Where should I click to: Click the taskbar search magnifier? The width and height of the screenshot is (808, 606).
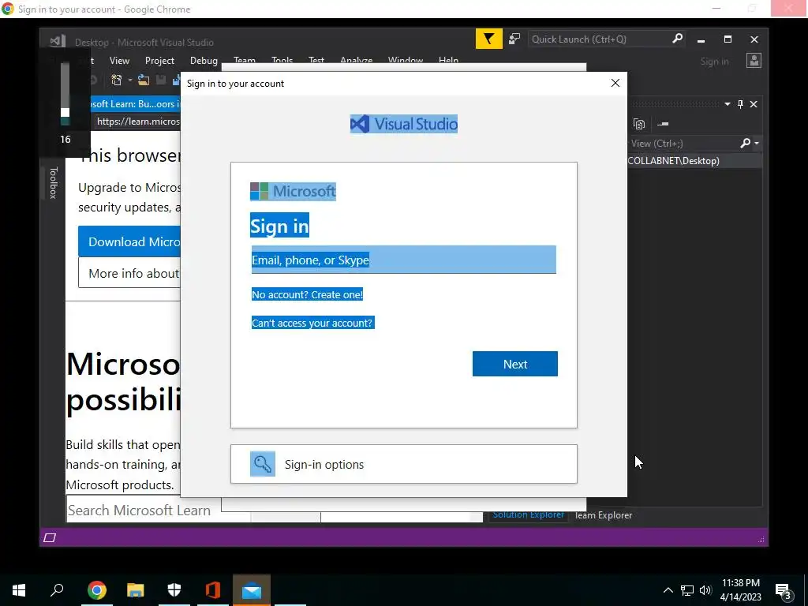pos(57,589)
